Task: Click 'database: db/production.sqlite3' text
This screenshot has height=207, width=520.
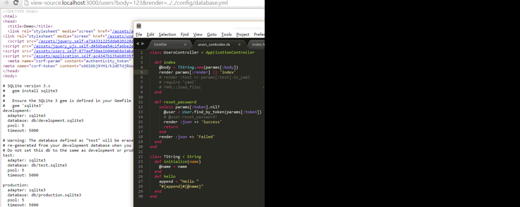Action: [x=44, y=195]
